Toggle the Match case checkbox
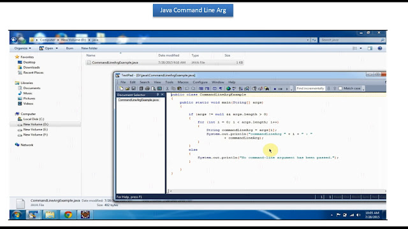408x229 pixels. click(340, 88)
